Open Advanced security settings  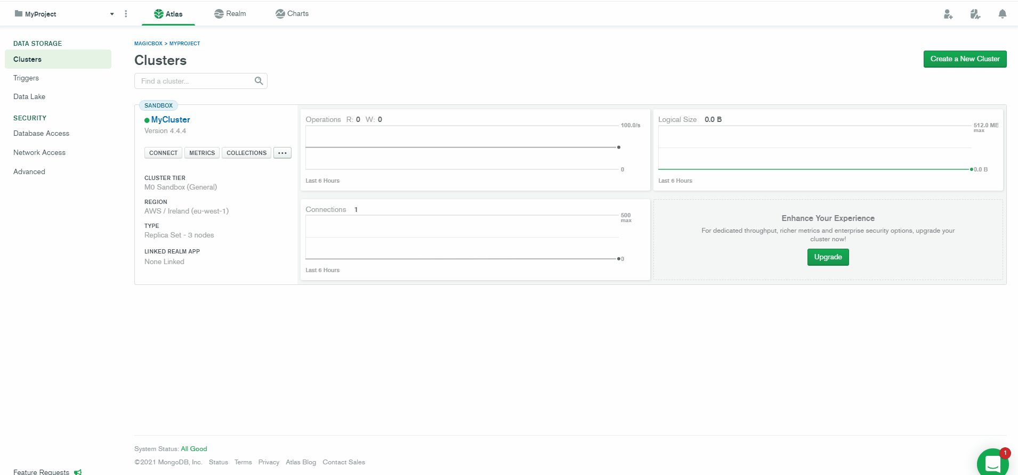(29, 171)
